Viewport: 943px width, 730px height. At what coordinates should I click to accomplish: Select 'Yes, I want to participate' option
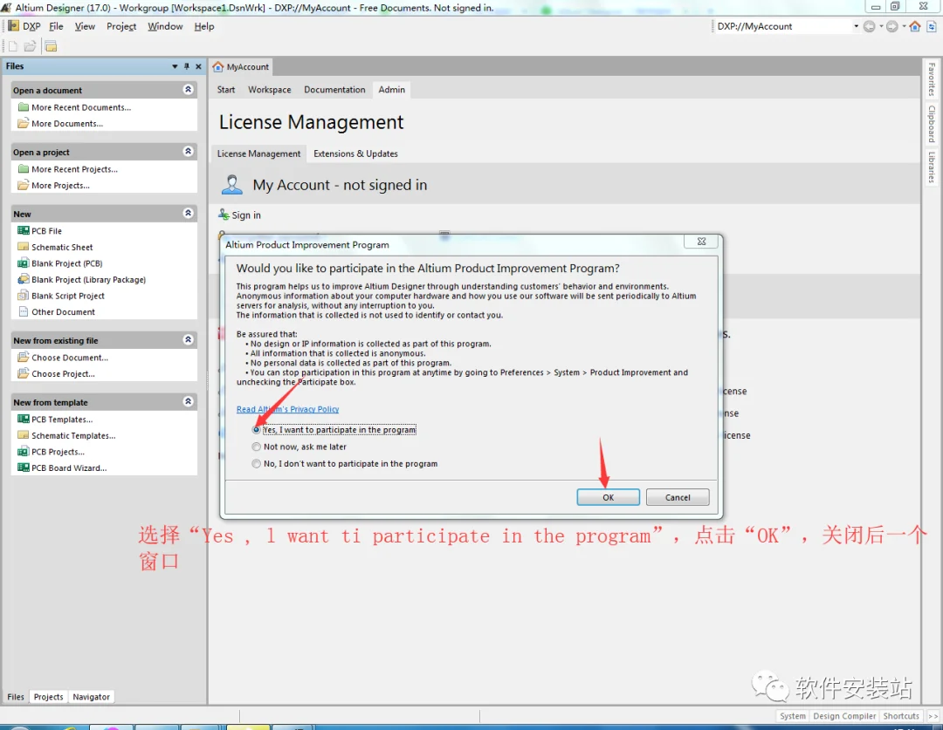(257, 430)
